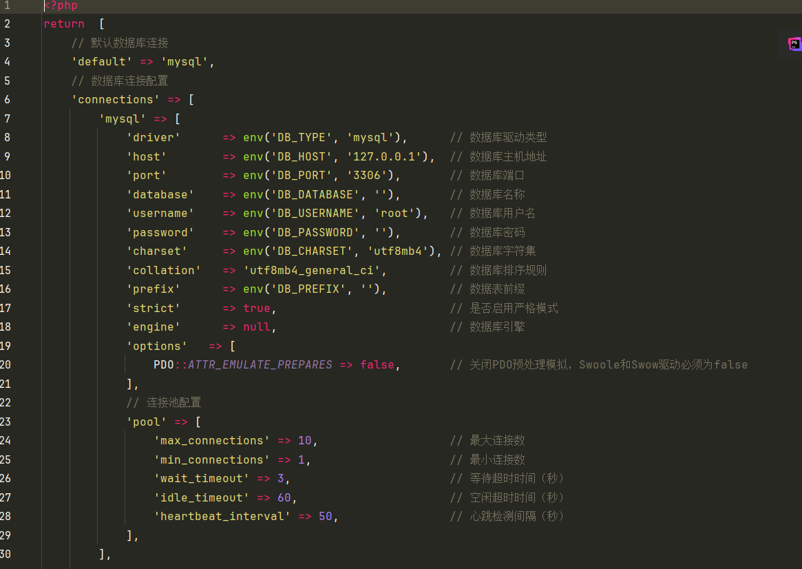Click the 'heartbeat_interval' key
802x569 pixels.
(x=222, y=516)
